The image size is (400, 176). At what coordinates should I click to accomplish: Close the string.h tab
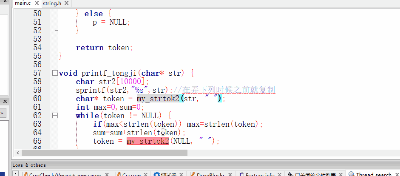click(66, 3)
